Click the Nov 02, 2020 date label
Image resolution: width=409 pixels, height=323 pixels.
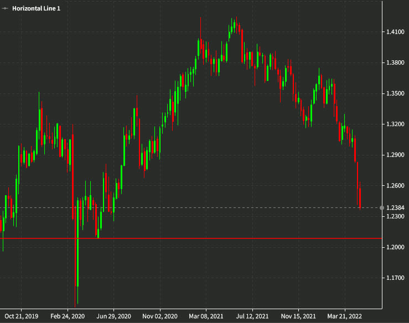click(160, 316)
